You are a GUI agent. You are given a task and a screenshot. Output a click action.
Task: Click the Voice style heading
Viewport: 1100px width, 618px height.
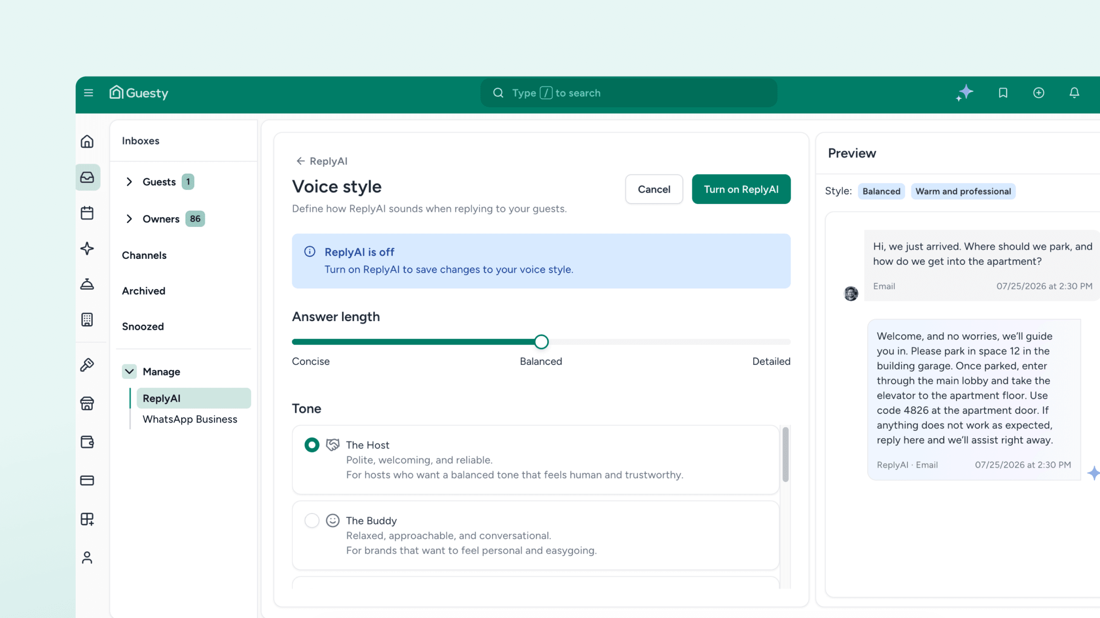click(x=337, y=187)
